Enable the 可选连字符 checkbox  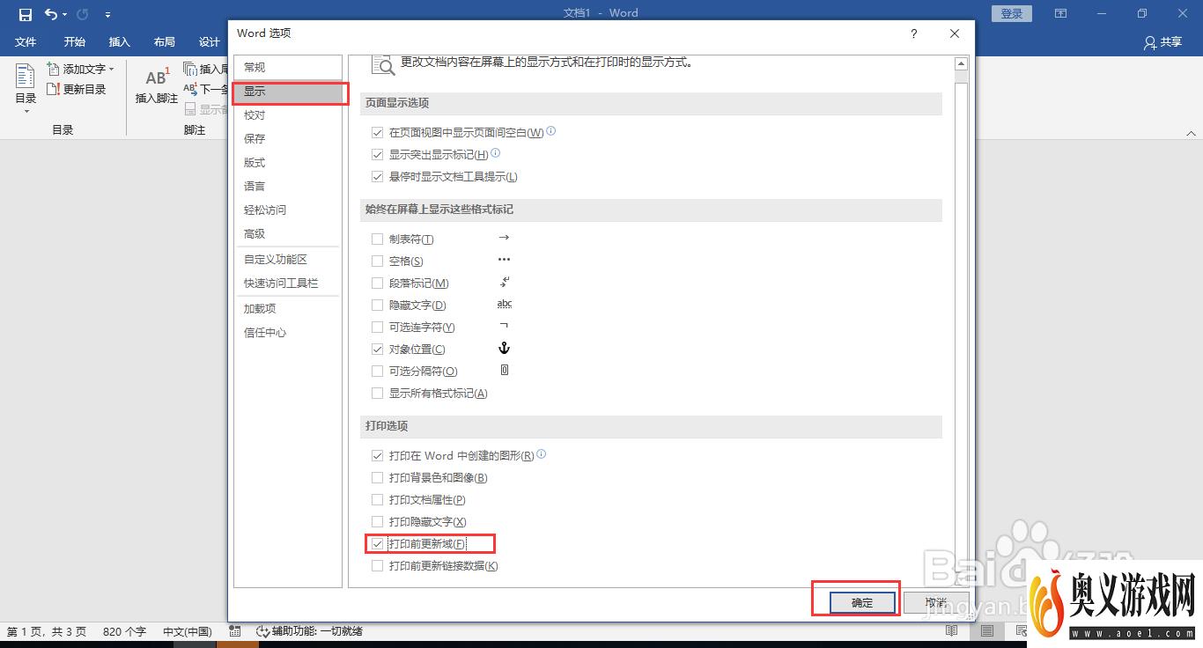(x=377, y=327)
